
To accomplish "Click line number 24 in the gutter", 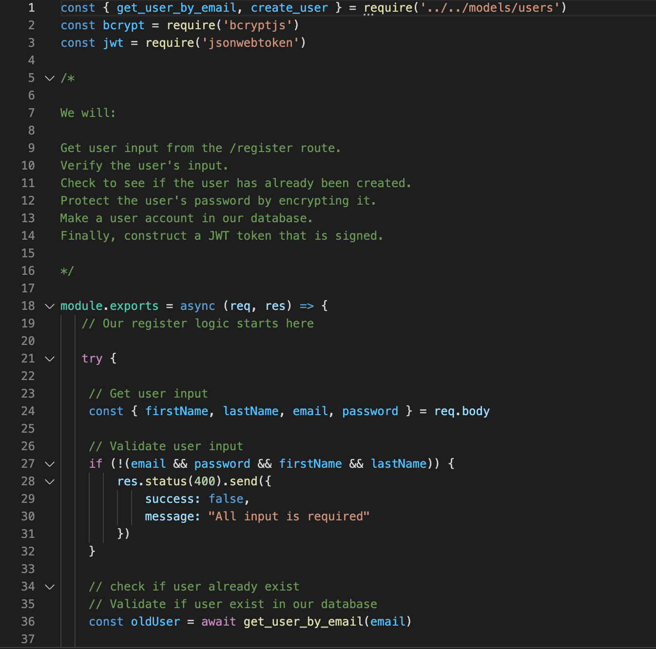I will [28, 411].
